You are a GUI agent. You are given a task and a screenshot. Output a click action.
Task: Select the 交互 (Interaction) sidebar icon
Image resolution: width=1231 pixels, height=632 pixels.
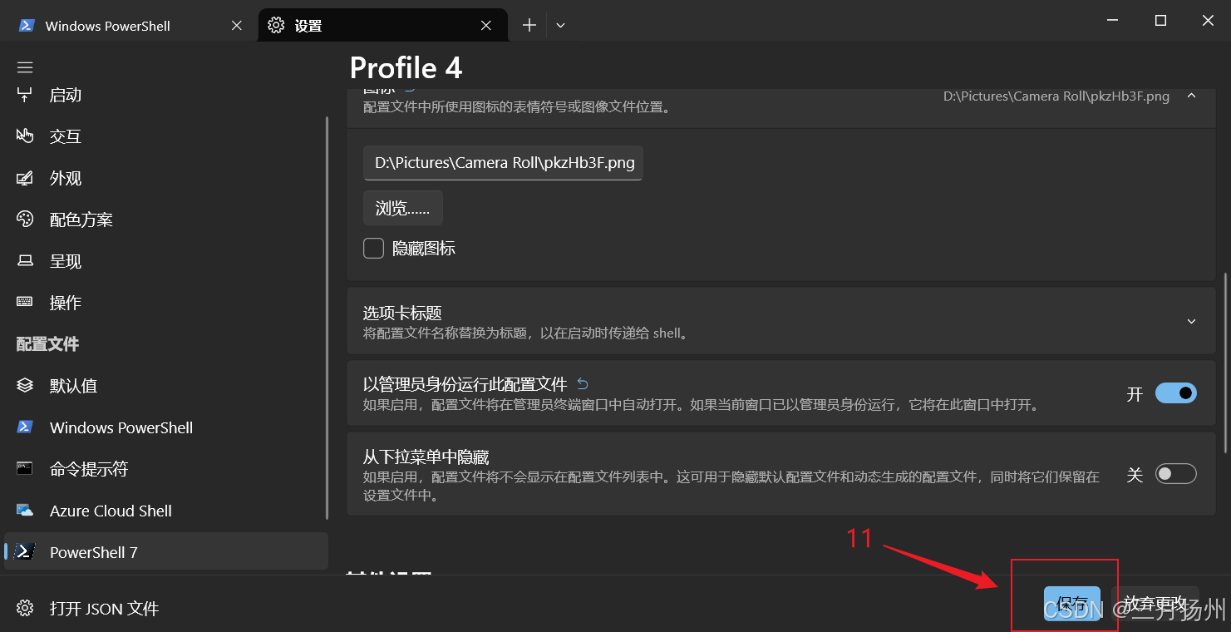click(x=65, y=136)
